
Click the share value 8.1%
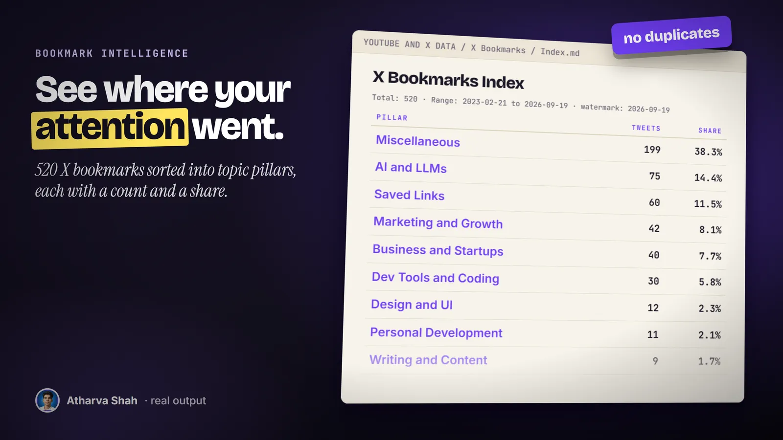pos(710,230)
